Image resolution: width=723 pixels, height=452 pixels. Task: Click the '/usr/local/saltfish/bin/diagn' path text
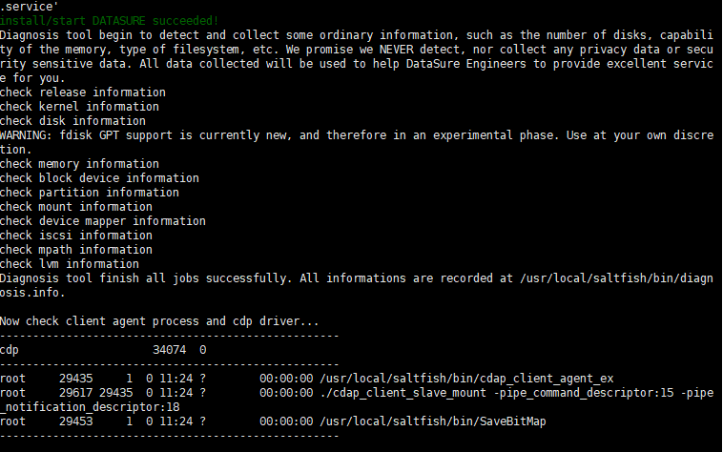pyautogui.click(x=614, y=278)
